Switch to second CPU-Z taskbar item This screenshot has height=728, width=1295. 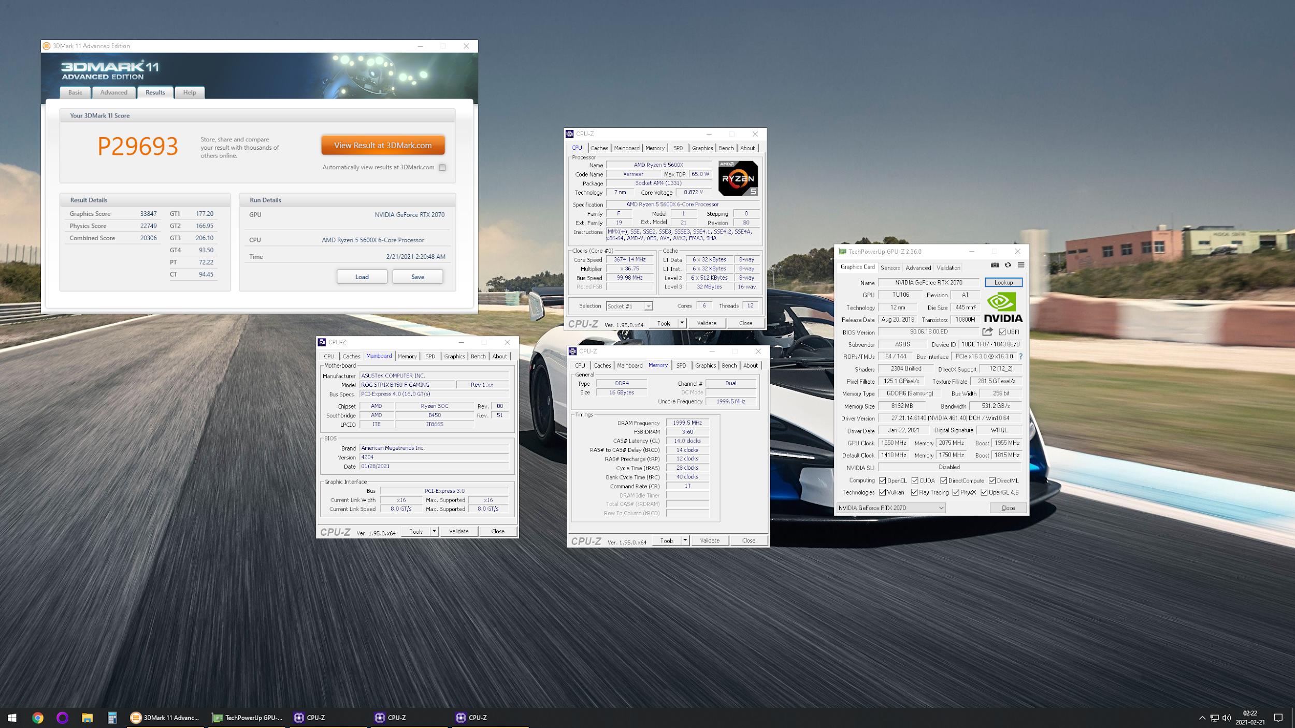click(410, 718)
